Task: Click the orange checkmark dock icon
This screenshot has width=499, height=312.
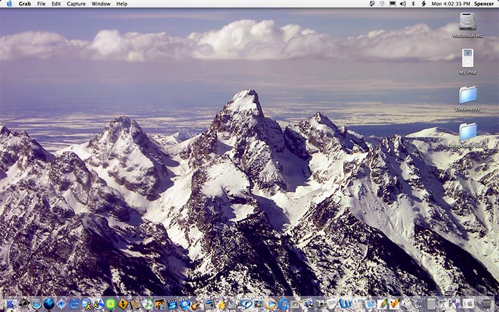Action: [394, 304]
